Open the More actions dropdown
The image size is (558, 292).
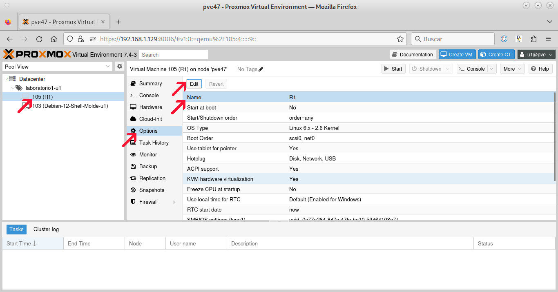tap(512, 69)
